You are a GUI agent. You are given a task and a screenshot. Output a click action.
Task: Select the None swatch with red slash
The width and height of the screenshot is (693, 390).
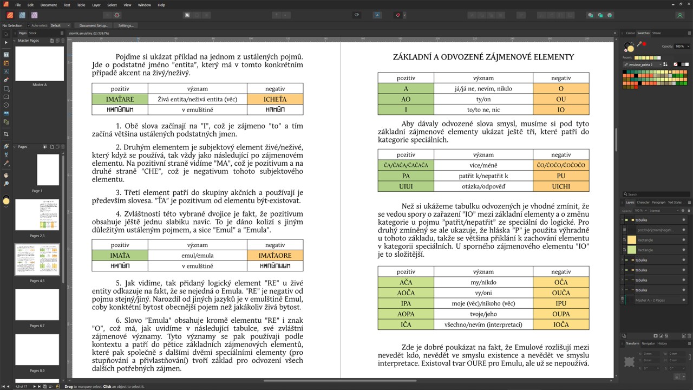coord(675,64)
